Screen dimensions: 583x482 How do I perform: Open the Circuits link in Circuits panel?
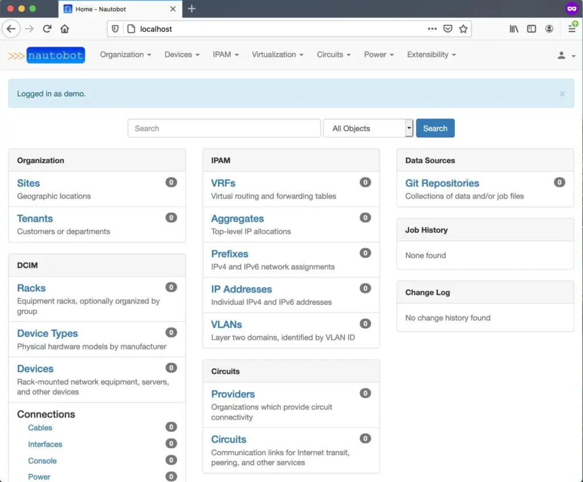[x=229, y=439]
